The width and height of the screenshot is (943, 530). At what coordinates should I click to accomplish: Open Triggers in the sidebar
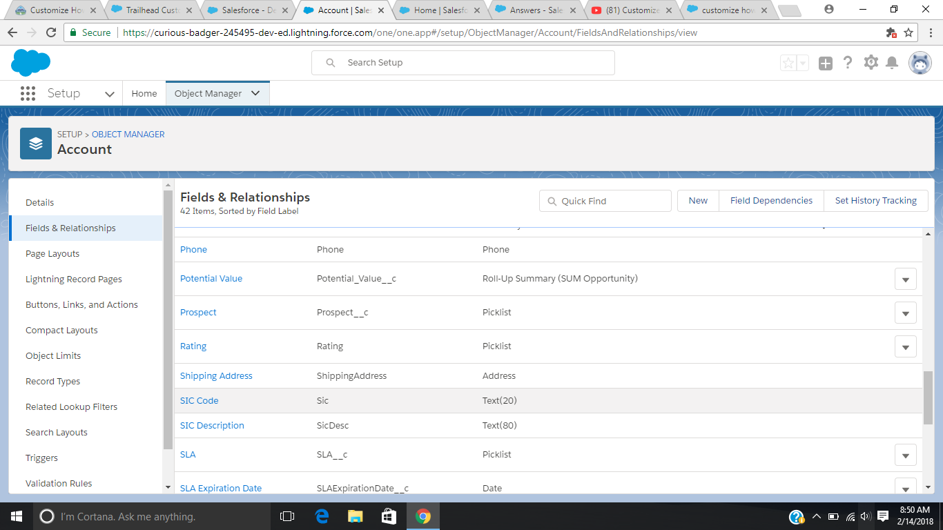41,458
